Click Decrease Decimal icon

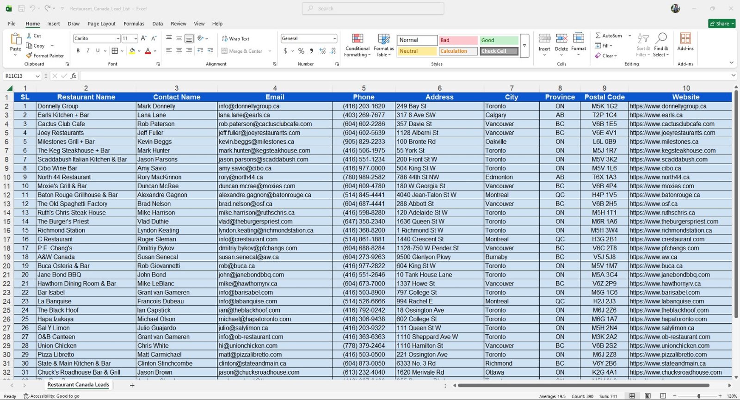[333, 51]
